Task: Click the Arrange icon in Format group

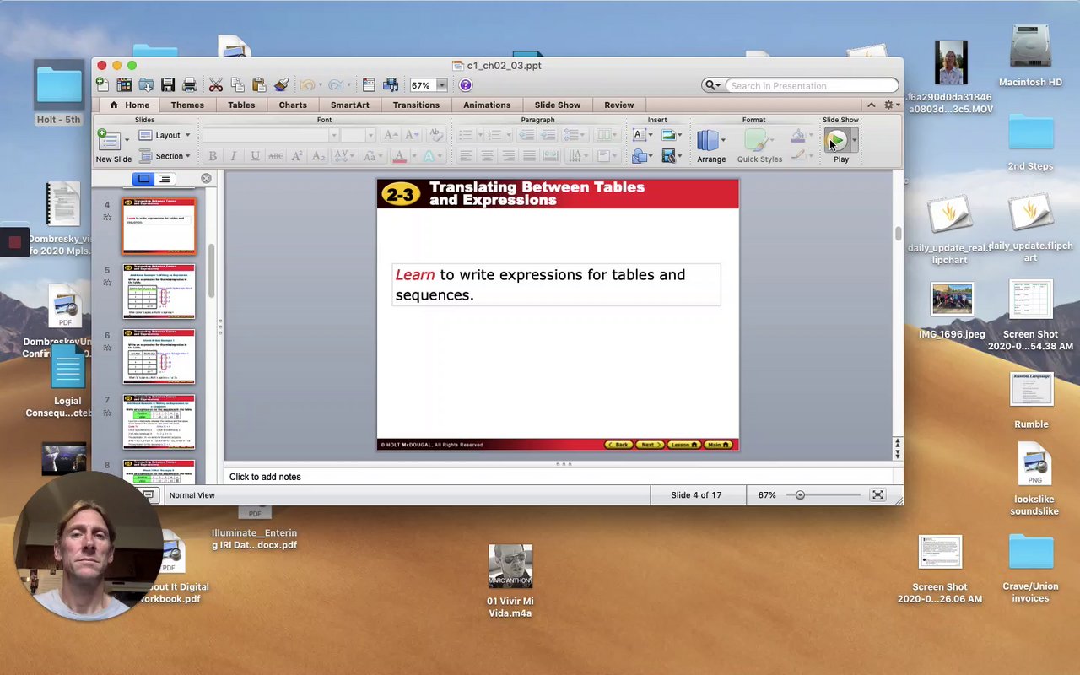Action: click(709, 141)
